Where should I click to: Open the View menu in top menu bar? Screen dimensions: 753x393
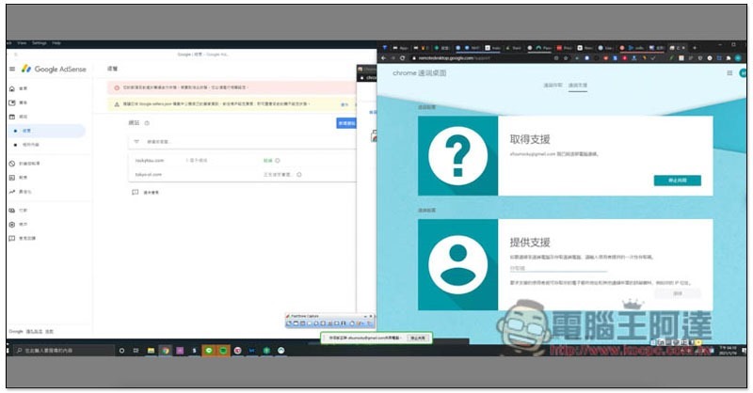click(22, 43)
